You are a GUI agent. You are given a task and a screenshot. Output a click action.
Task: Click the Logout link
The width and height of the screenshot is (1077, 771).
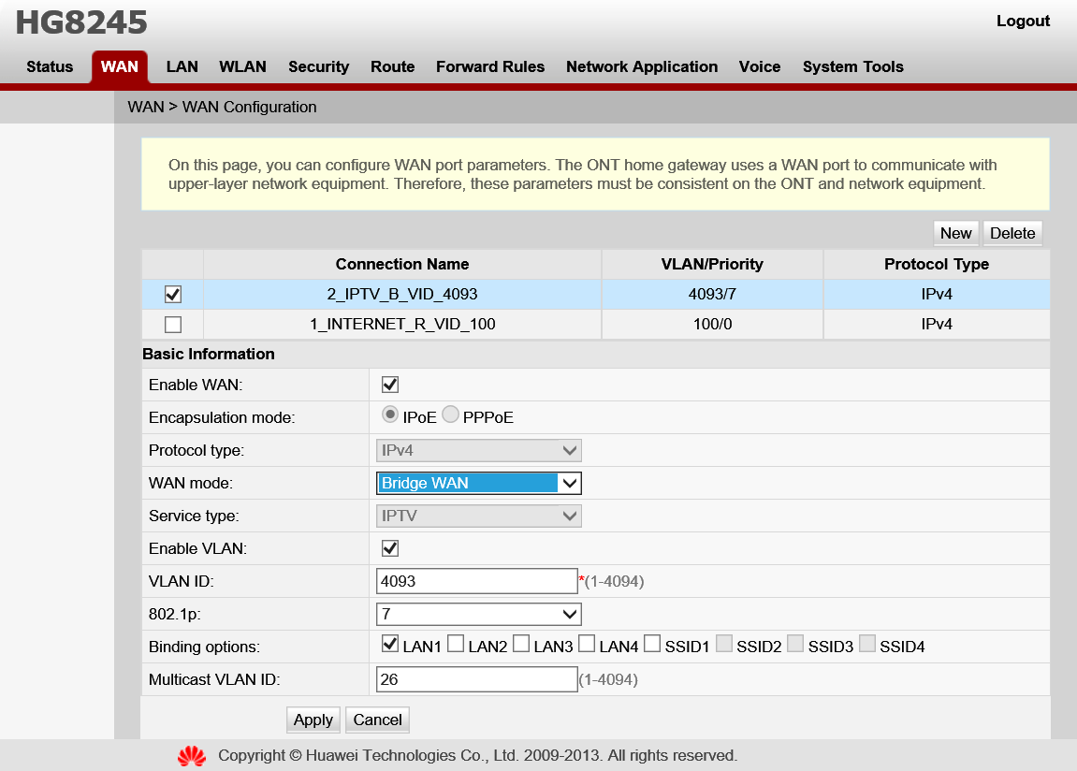[1023, 21]
